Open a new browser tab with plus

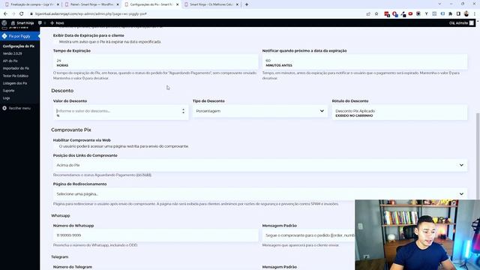[247, 4]
